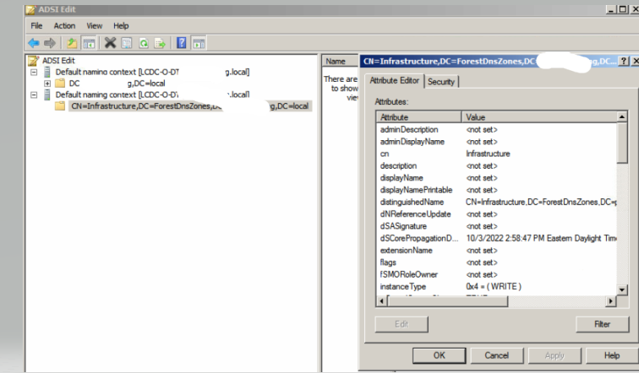Click the dialog Help button
The width and height of the screenshot is (639, 373).
[612, 355]
